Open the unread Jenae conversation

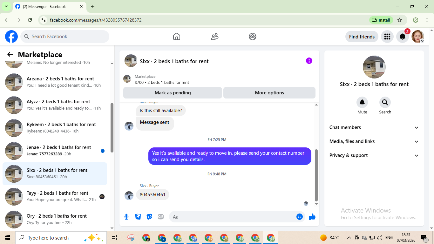point(55,151)
